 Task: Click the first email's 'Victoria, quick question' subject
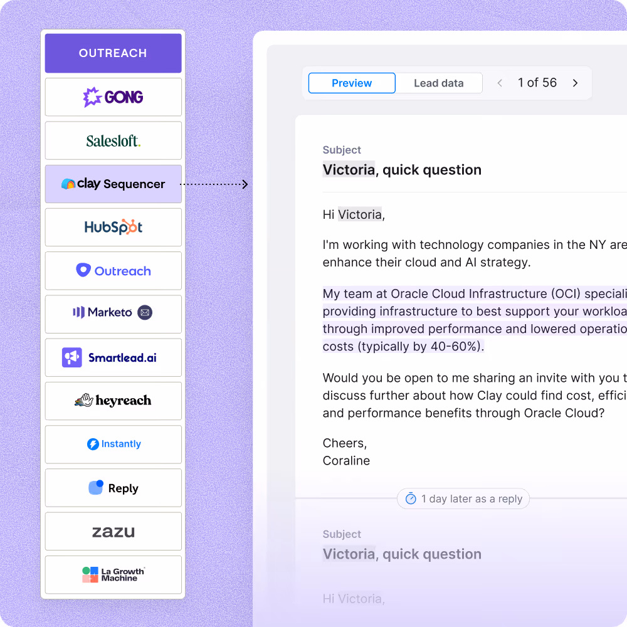(x=402, y=170)
